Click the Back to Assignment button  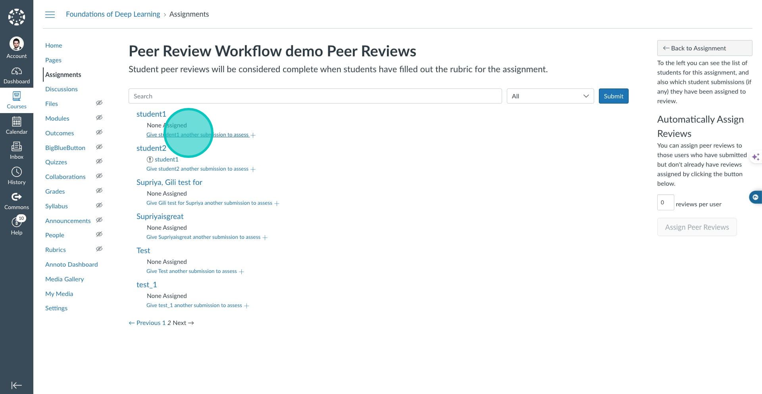click(x=704, y=48)
